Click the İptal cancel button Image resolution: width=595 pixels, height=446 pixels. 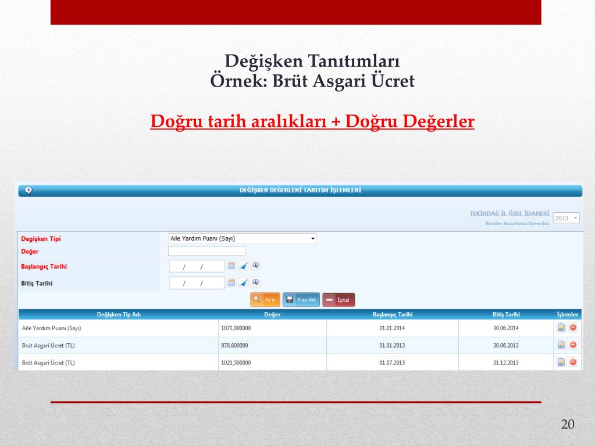pyautogui.click(x=339, y=299)
